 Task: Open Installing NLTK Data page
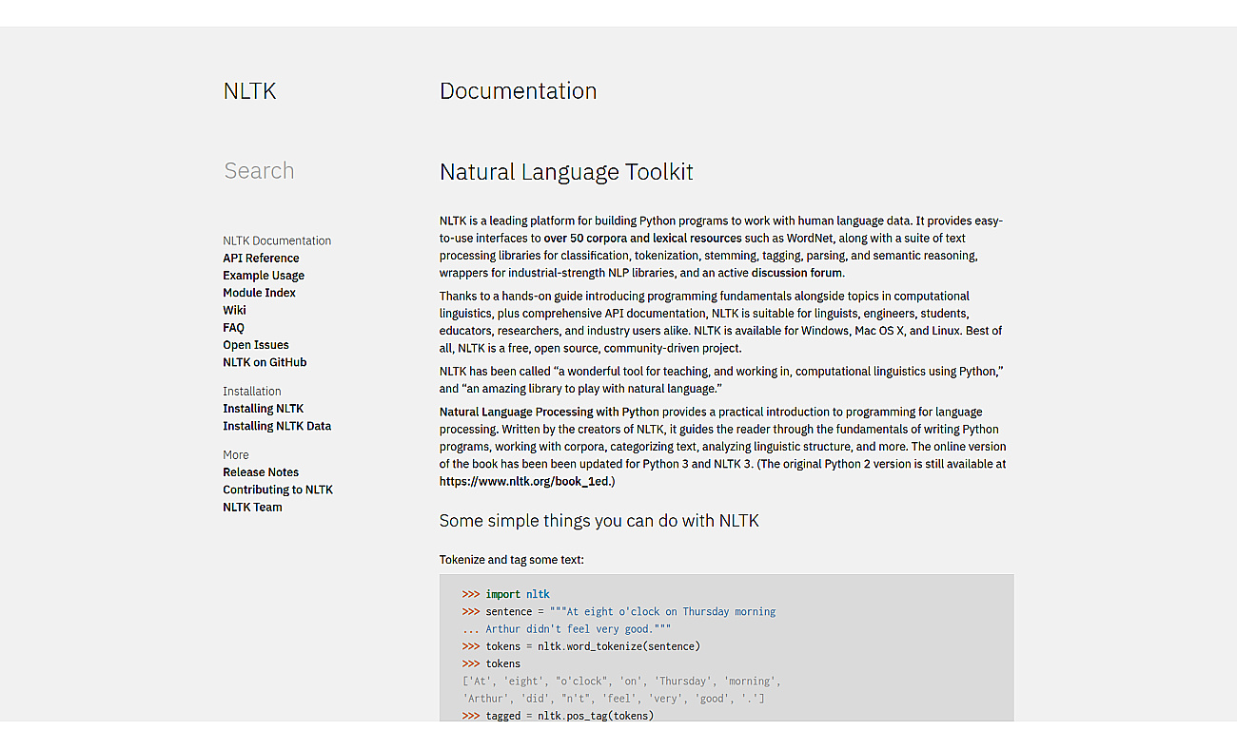(277, 426)
